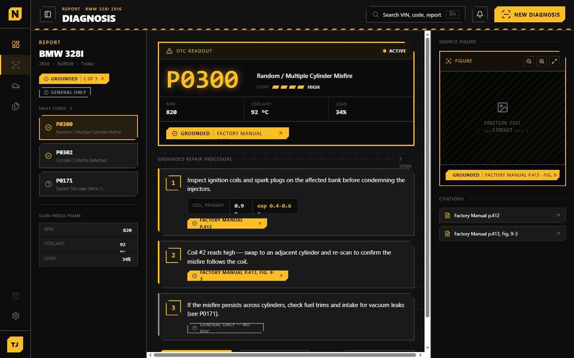Open notifications bell
This screenshot has height=358, width=574.
pyautogui.click(x=480, y=14)
